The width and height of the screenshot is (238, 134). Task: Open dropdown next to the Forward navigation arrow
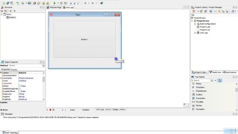coord(96,3)
